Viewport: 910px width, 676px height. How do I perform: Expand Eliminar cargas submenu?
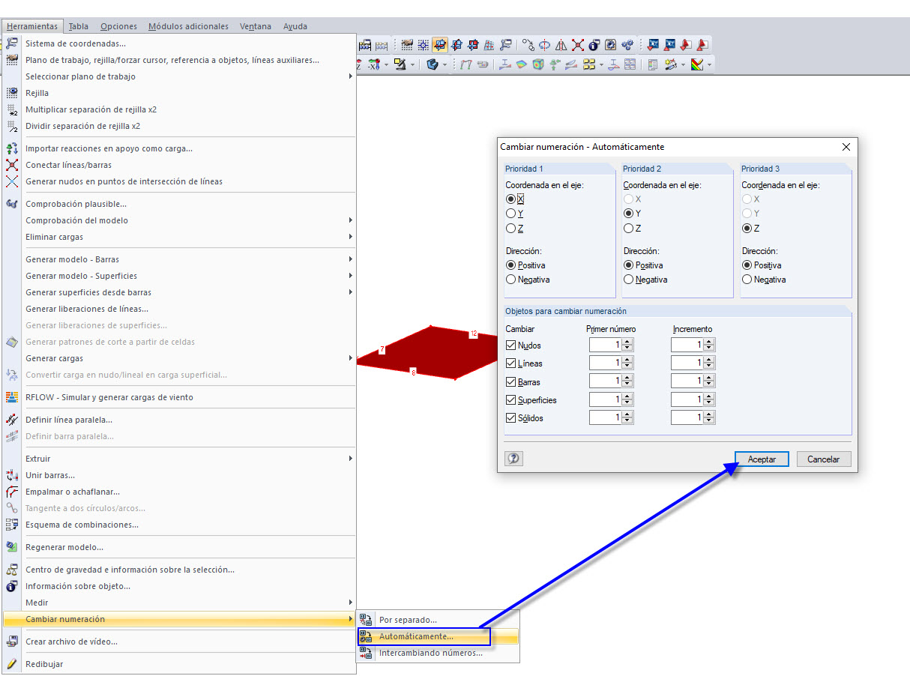[180, 237]
